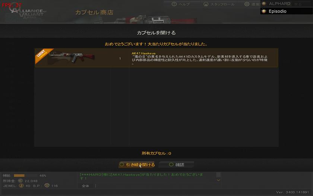Select the Episodio user entry

click(286, 11)
